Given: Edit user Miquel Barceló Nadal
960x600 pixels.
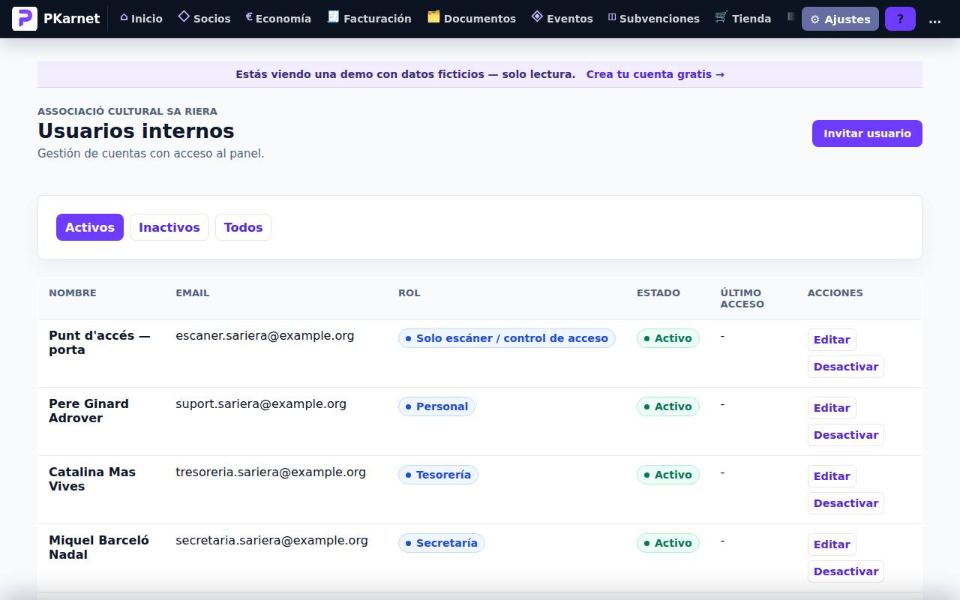Looking at the screenshot, I should pyautogui.click(x=832, y=544).
